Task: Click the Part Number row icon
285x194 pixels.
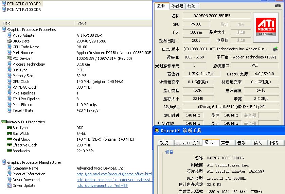Action: click(10, 53)
